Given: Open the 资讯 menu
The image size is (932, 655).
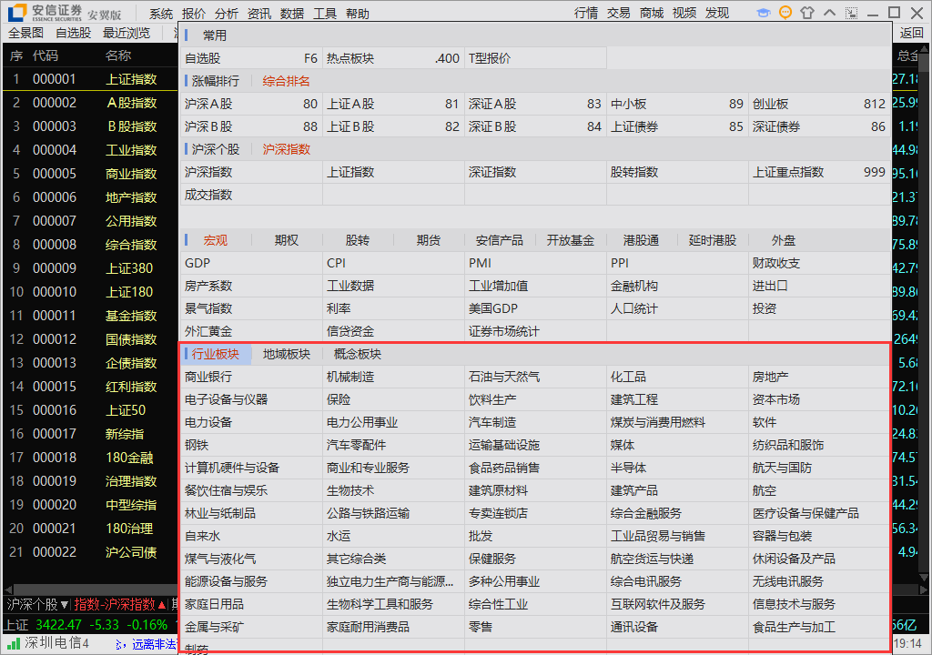Looking at the screenshot, I should (x=258, y=14).
